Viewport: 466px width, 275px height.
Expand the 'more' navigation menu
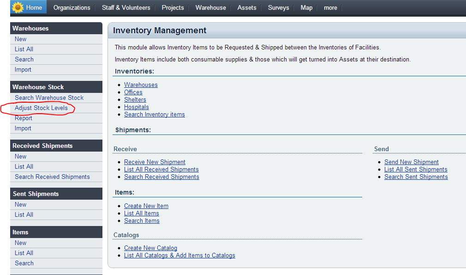[x=330, y=7]
